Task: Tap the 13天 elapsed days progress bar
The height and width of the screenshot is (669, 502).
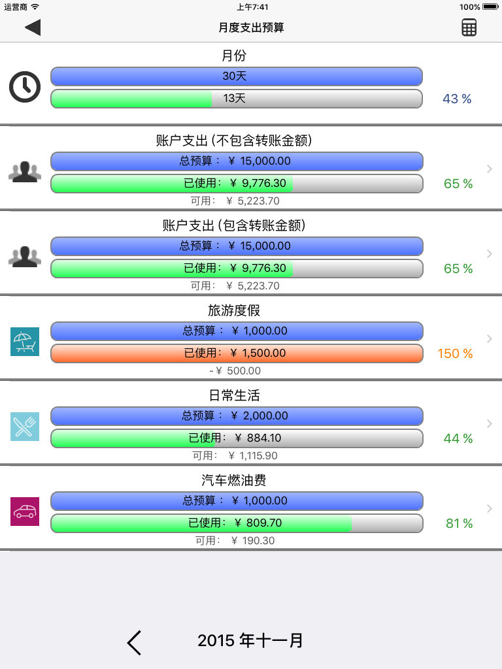Action: coord(237,99)
